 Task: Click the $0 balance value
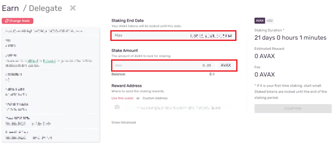(x=212, y=74)
